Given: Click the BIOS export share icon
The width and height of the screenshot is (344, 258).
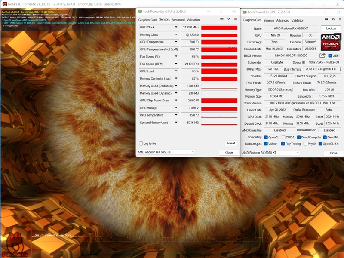Looking at the screenshot, I should click(322, 55).
